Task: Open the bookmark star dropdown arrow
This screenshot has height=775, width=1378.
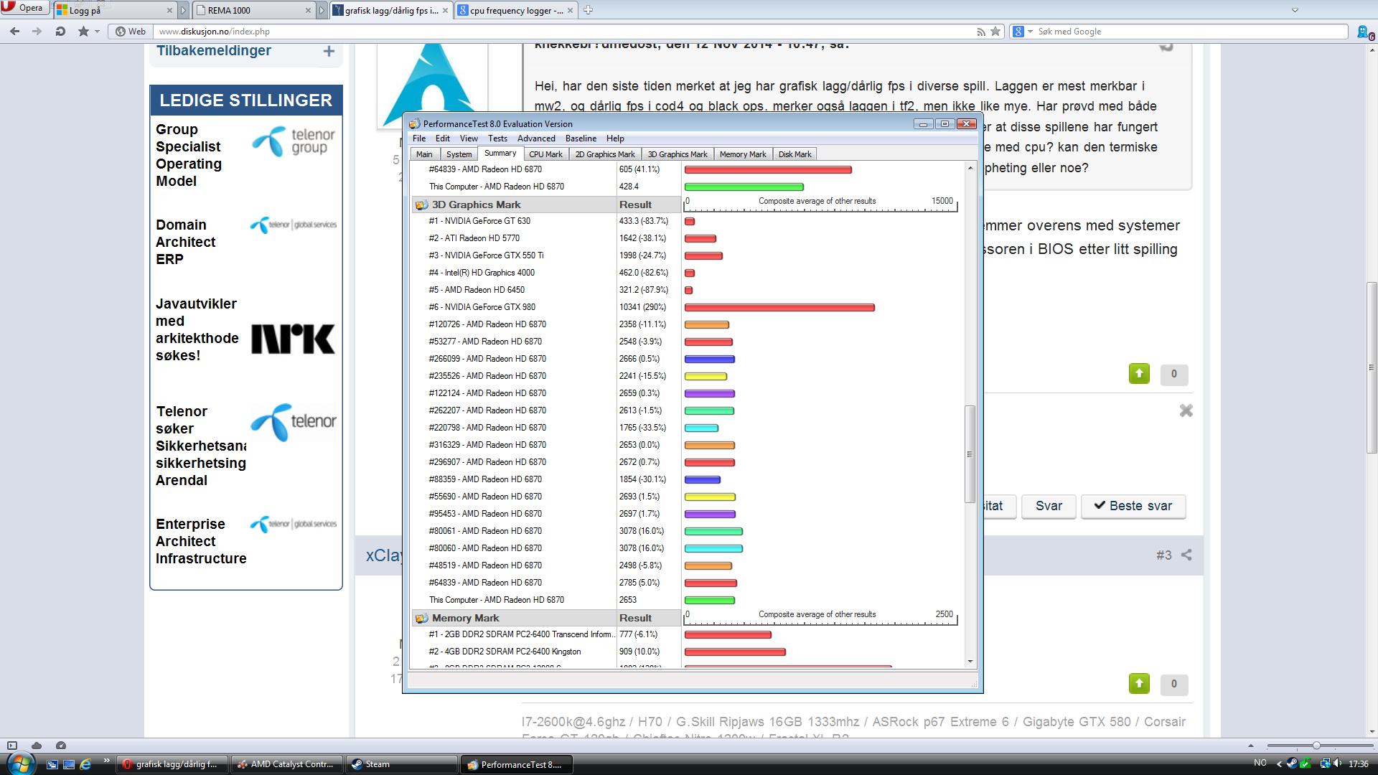Action: point(97,32)
